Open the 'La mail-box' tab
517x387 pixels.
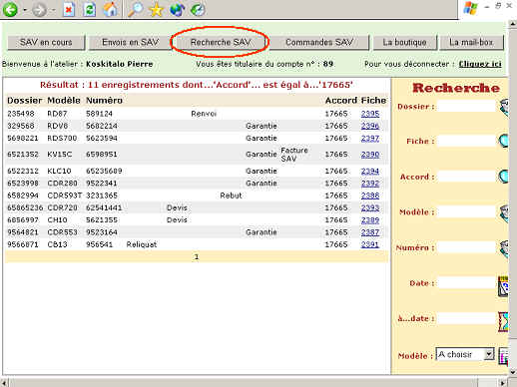(x=471, y=42)
